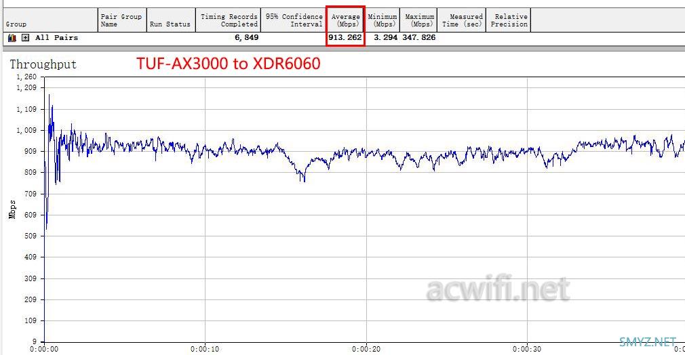Click the 95% Confidence Interval header
The height and width of the screenshot is (355, 685).
tap(293, 20)
